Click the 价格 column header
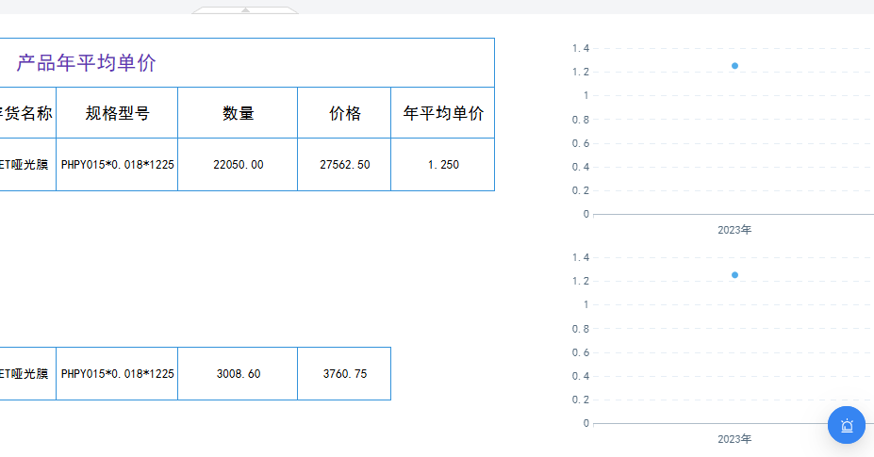Image resolution: width=874 pixels, height=457 pixels. point(344,113)
